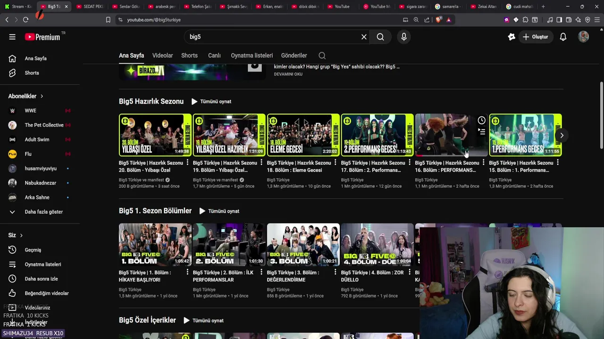Viewport: 604px width, 339px height.
Task: Open media playlist music note icon
Action: 550,20
